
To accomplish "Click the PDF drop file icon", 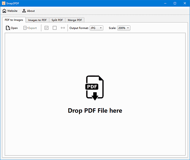I will click(x=95, y=88).
